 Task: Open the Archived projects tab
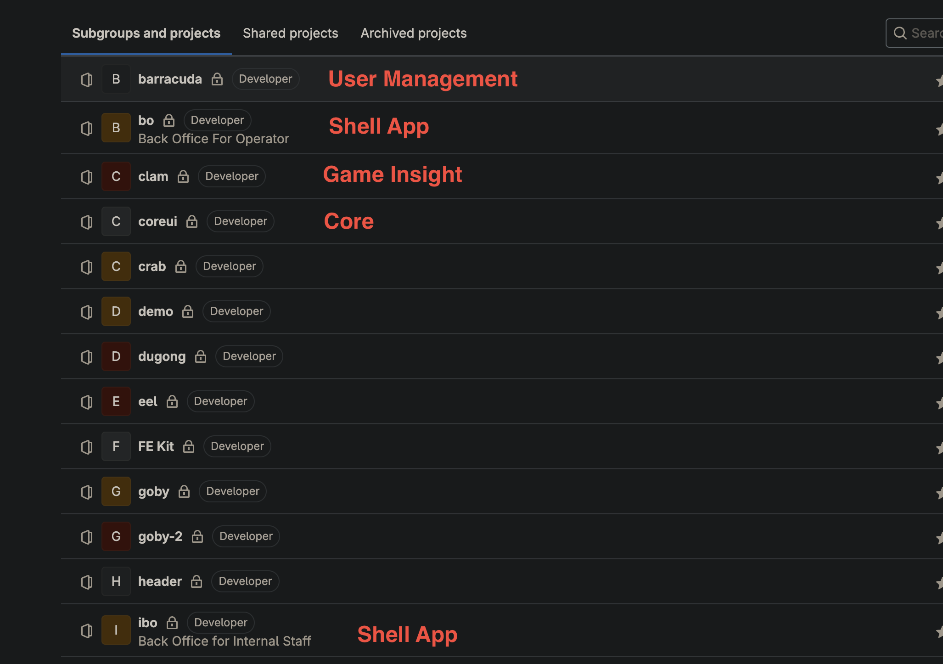(x=413, y=33)
